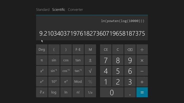184x103 pixels.
Task: Square the value with x² key
Action: [x=42, y=71]
